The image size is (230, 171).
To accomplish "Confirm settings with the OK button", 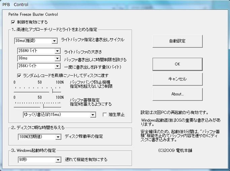I will coord(177,64).
